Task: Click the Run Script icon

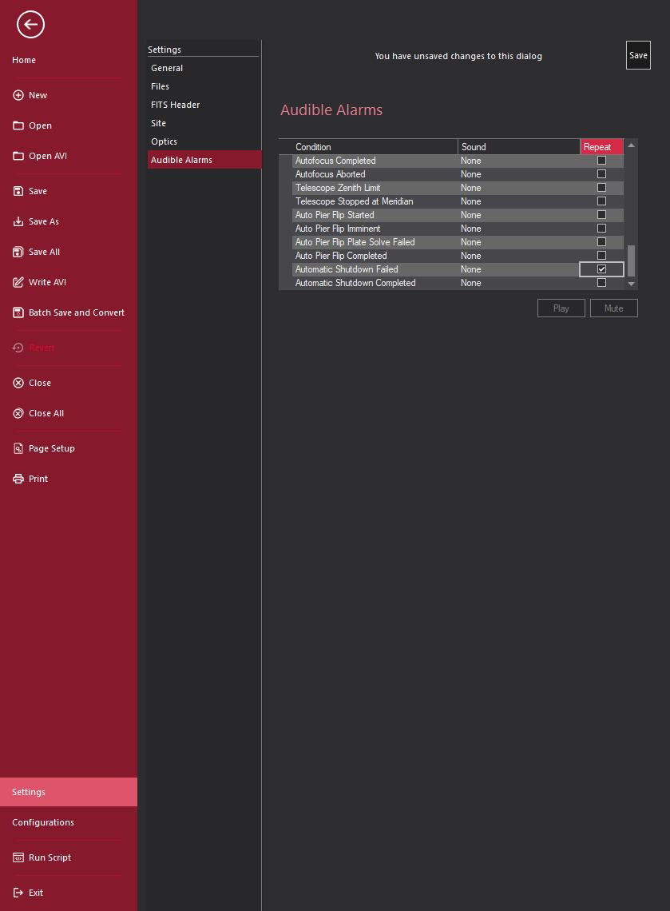Action: 18,857
